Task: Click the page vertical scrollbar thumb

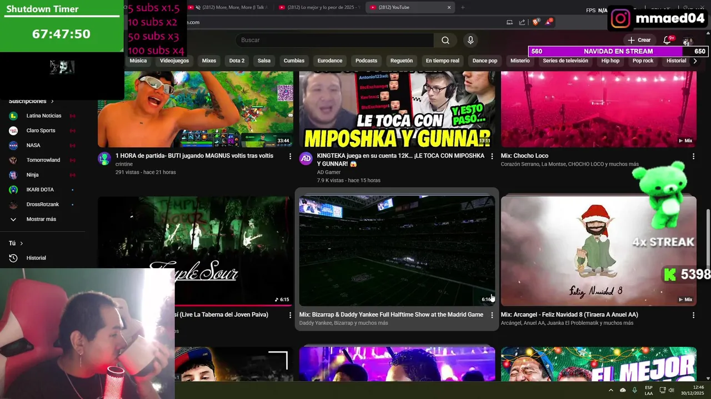Action: [708, 237]
